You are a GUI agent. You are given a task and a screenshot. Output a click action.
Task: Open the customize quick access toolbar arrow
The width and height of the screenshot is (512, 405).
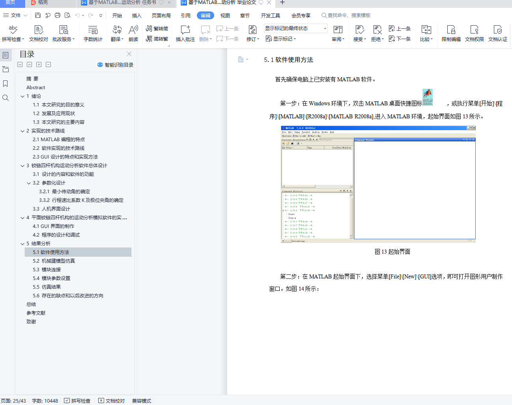101,16
